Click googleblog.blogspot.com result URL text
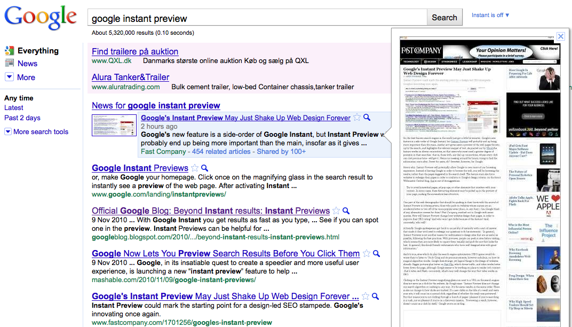This screenshot has height=327, width=572. point(215,237)
